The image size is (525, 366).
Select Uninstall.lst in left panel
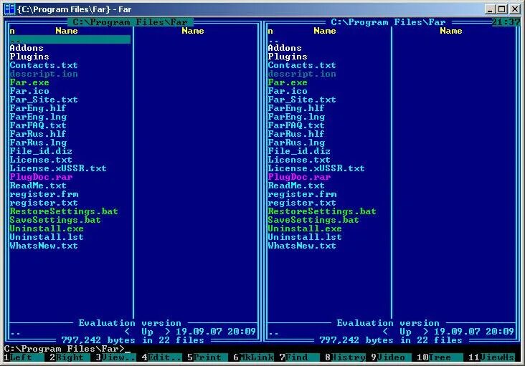pyautogui.click(x=47, y=237)
